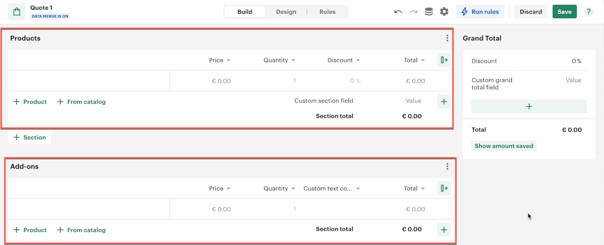Open Products section three-dot menu
This screenshot has height=245, width=604.
pos(447,38)
